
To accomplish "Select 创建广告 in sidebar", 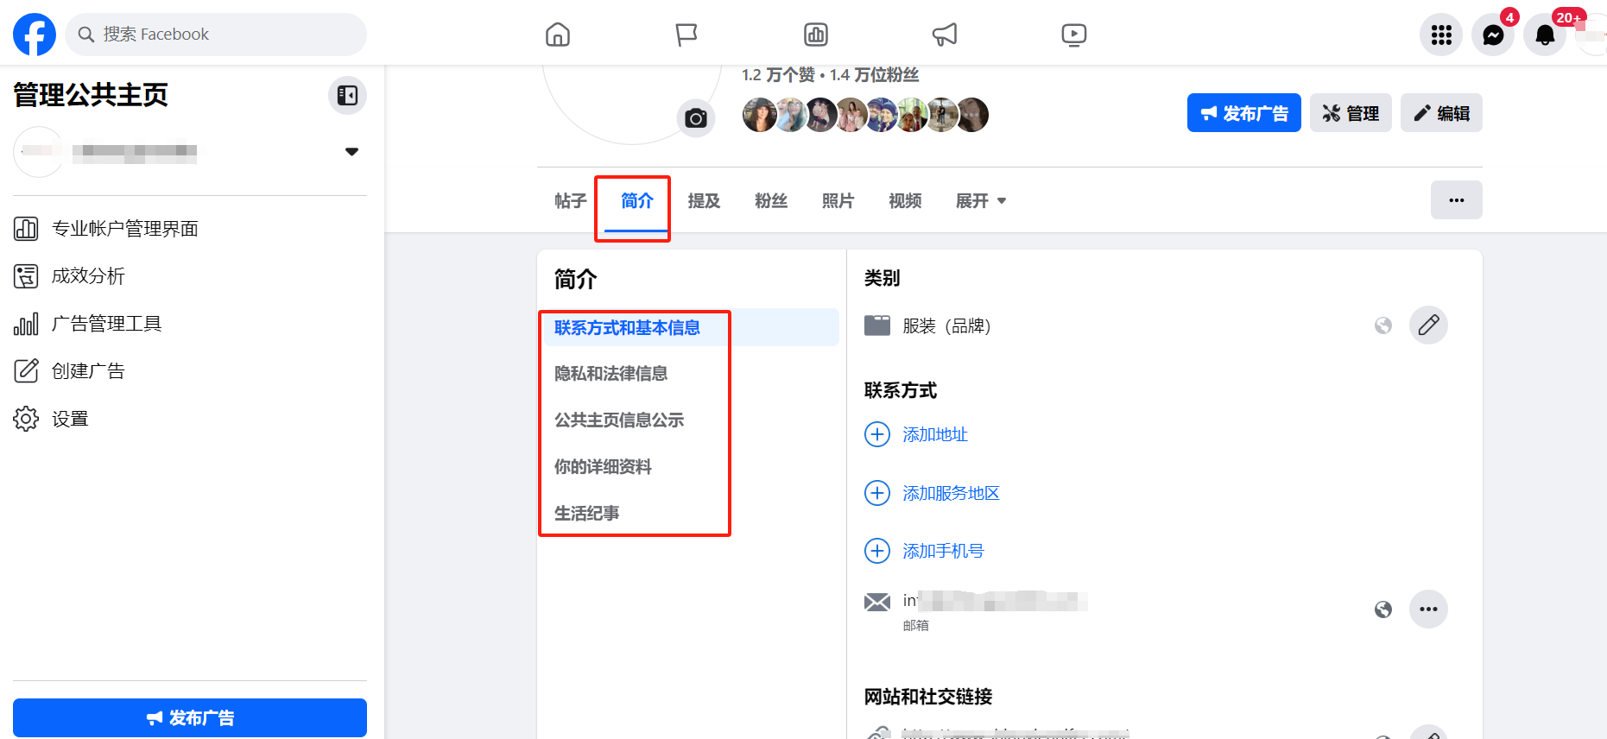I will (190, 371).
